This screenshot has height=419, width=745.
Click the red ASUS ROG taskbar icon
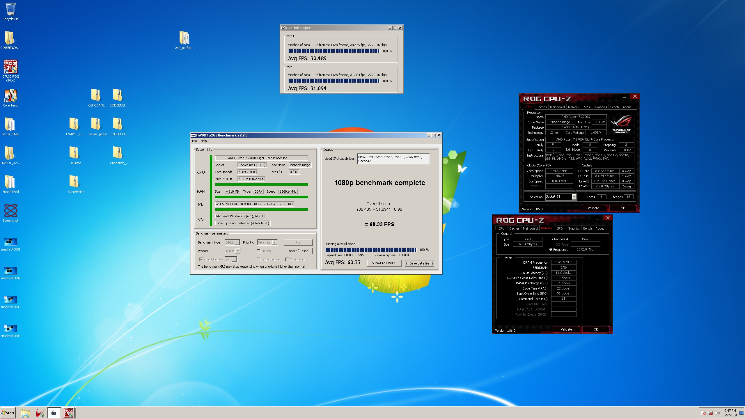tap(40, 413)
